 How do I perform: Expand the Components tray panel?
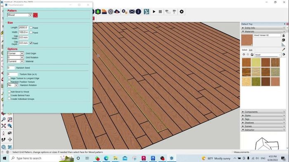[x=263, y=112]
